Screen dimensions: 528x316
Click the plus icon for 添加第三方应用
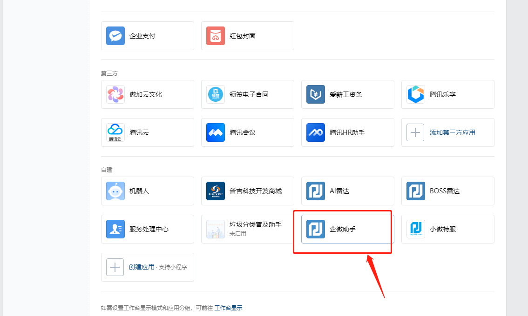pyautogui.click(x=415, y=132)
